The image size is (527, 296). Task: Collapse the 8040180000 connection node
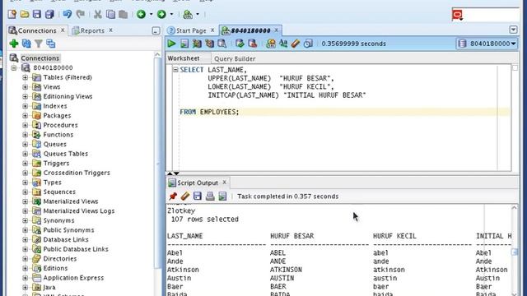[x=14, y=67]
